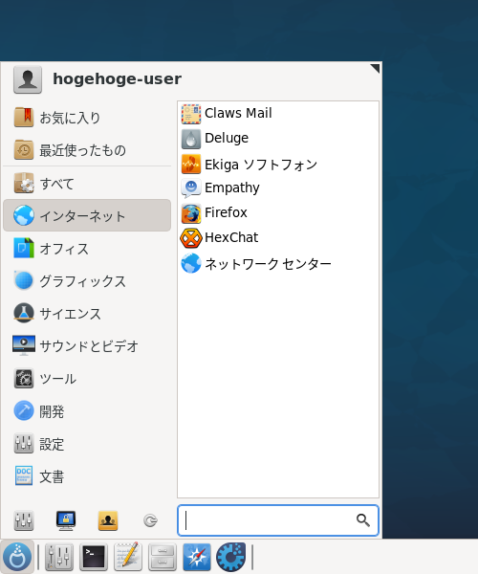Open the Deluge torrent client
This screenshot has height=574, width=478.
coord(278,139)
